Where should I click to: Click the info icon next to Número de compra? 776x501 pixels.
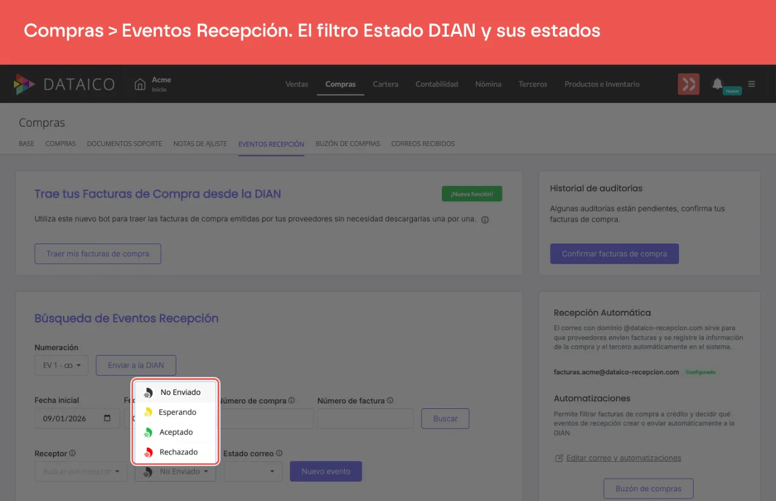tap(292, 400)
